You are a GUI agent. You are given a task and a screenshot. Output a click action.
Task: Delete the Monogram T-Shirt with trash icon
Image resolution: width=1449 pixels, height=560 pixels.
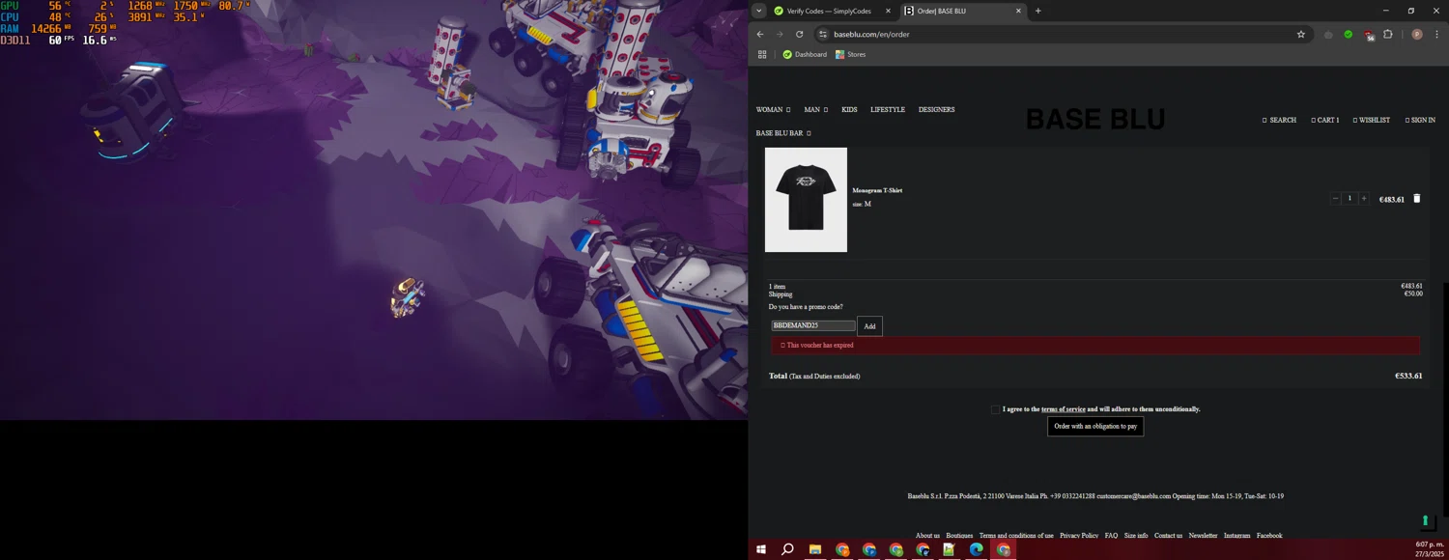coord(1417,198)
